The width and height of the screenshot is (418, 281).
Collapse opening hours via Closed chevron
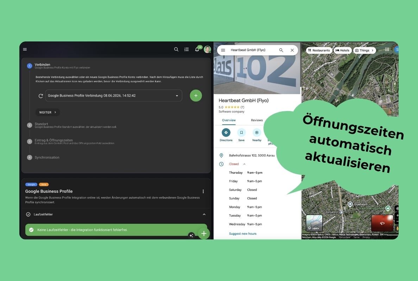pos(244,164)
